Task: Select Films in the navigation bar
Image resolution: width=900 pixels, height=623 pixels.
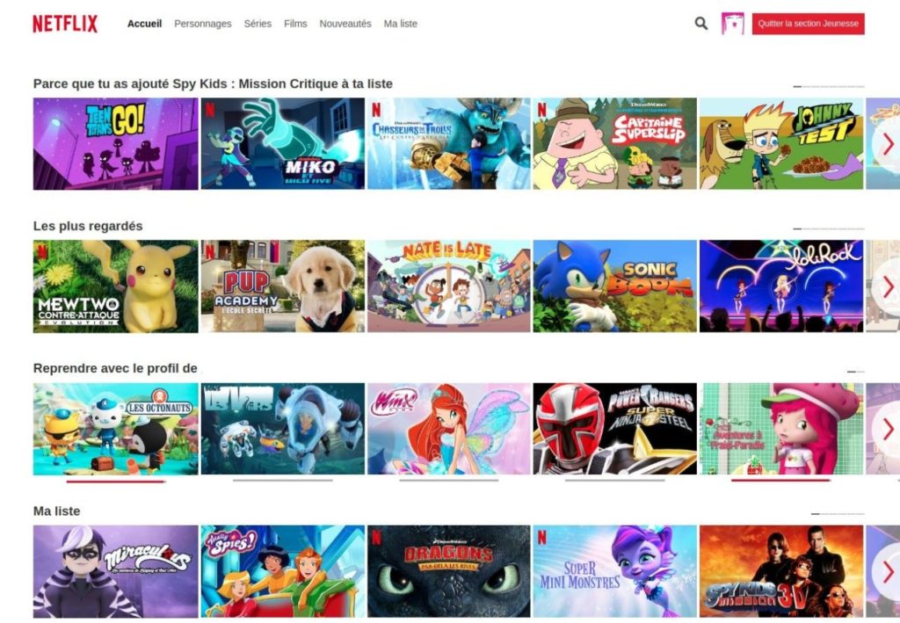Action: tap(295, 24)
